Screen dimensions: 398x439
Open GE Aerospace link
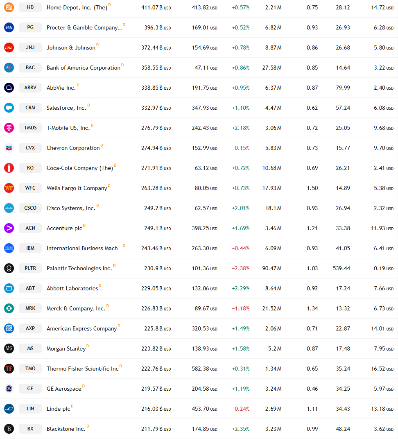point(64,389)
